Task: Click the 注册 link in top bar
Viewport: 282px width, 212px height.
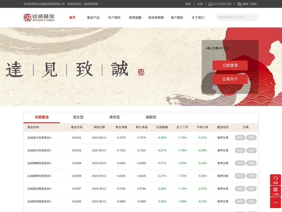Action: click(200, 4)
